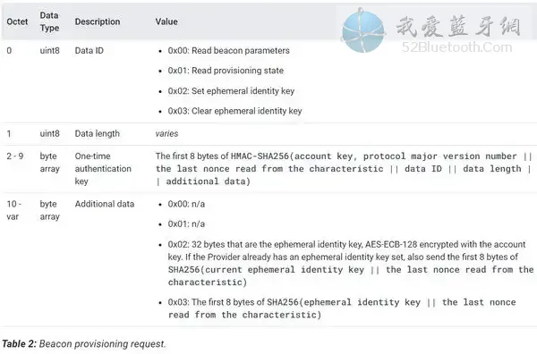Click the Table 2 Beacon provisioning request caption

(x=84, y=344)
